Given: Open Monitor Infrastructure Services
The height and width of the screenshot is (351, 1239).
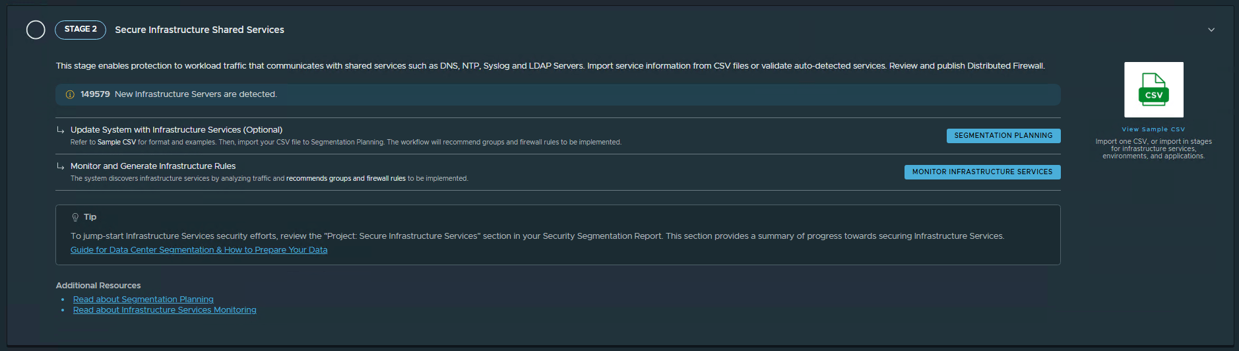Looking at the screenshot, I should (x=982, y=172).
